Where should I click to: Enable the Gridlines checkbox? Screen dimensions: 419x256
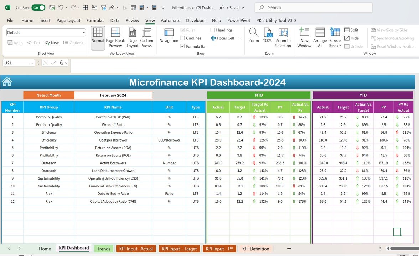183,38
